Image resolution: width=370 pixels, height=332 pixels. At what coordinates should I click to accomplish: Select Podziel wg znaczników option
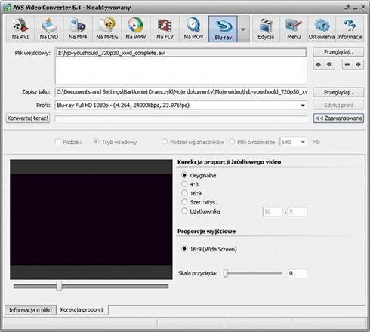click(x=165, y=142)
